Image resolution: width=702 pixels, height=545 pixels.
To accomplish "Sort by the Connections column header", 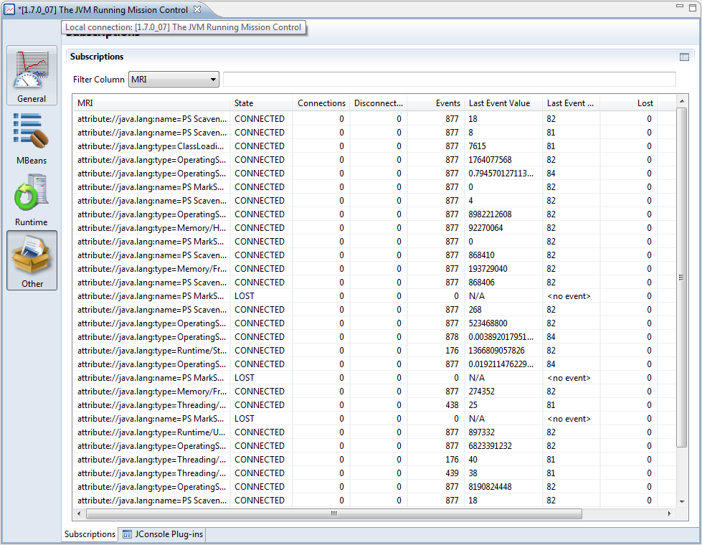I will coord(321,103).
